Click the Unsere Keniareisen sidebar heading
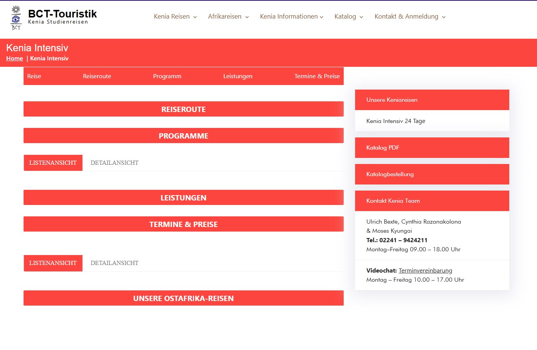Image resolution: width=537 pixels, height=350 pixels. coord(432,100)
